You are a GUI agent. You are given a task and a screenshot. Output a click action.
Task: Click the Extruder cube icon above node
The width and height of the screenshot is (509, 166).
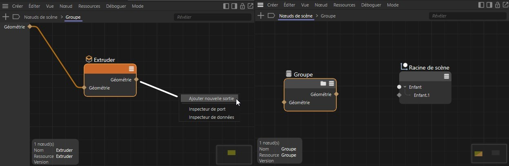(89, 59)
